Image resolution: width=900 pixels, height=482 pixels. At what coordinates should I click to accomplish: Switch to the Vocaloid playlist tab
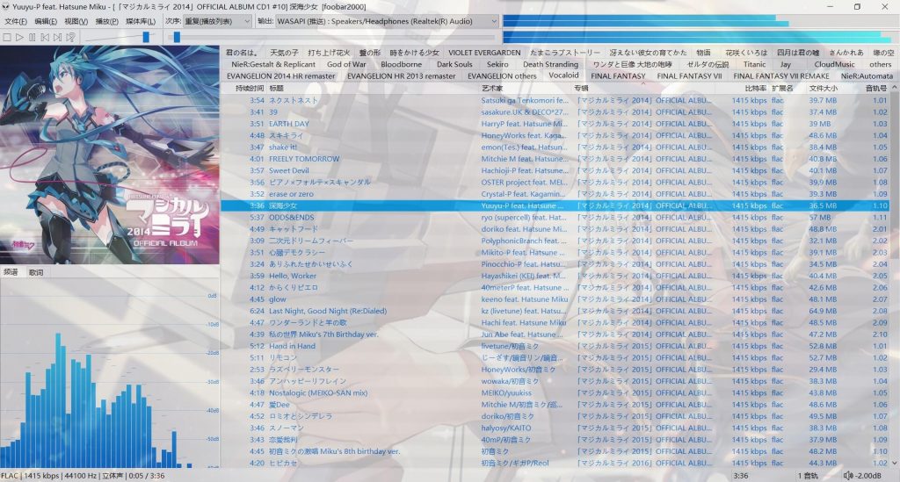coord(563,76)
